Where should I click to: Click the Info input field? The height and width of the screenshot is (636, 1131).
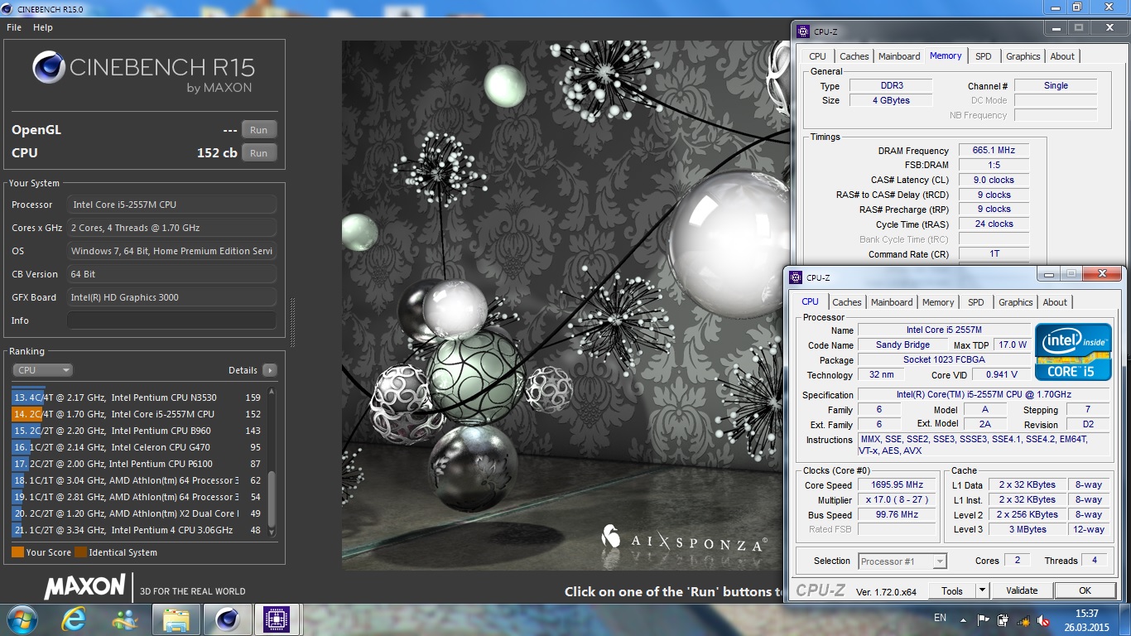[x=171, y=320]
